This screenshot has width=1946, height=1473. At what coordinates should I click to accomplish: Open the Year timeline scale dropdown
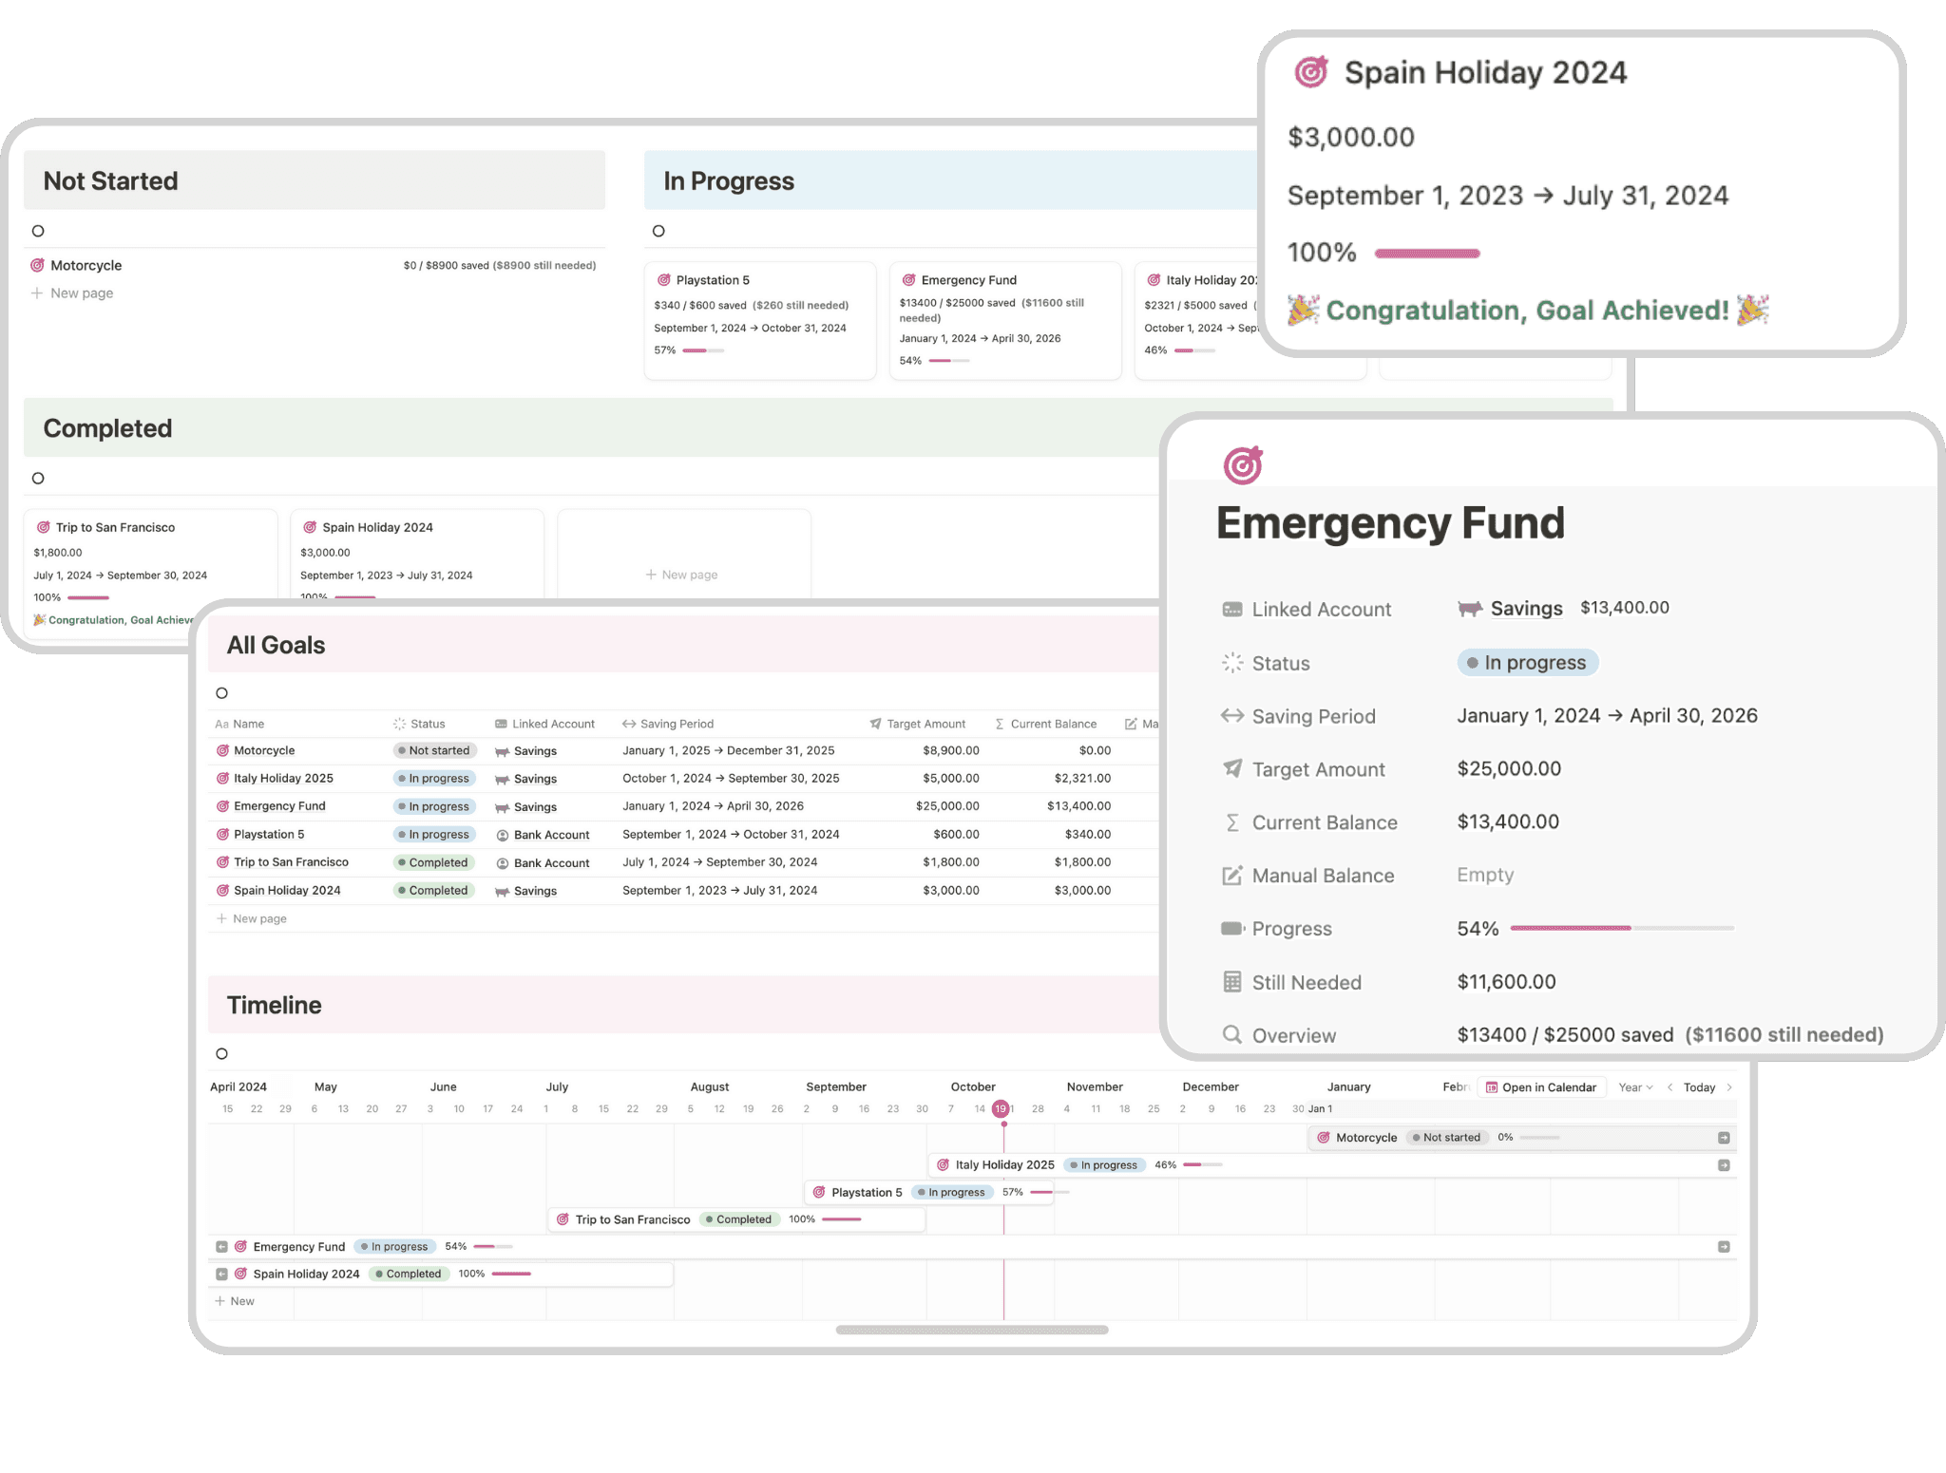click(x=1635, y=1087)
